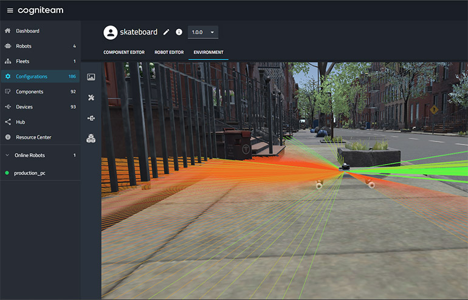The image size is (468, 300).
Task: Click the Devices USB icon in sidebar
Action: [8, 107]
